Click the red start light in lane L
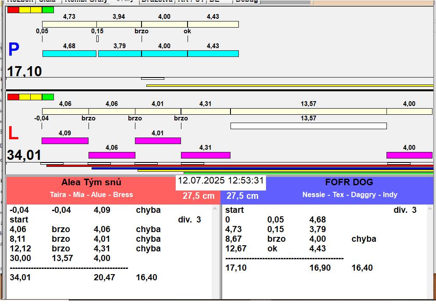This screenshot has height=307, width=436. pyautogui.click(x=13, y=97)
